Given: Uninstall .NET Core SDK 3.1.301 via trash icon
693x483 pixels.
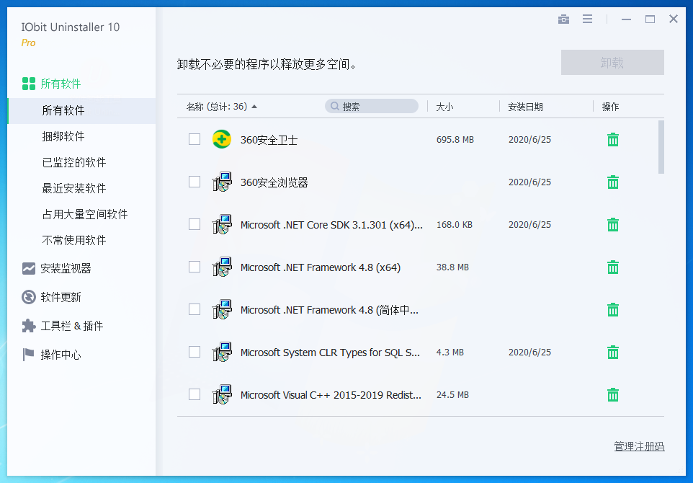Looking at the screenshot, I should coord(613,225).
